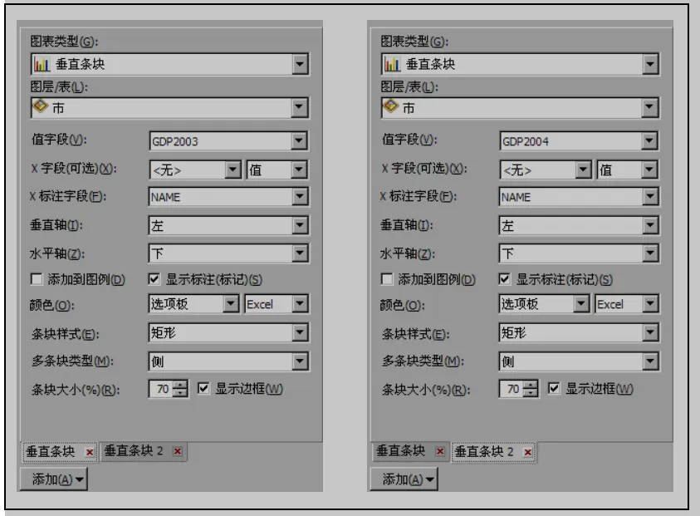The width and height of the screenshot is (700, 516).
Task: Open GDP2003 value field dropdown
Action: pos(299,141)
